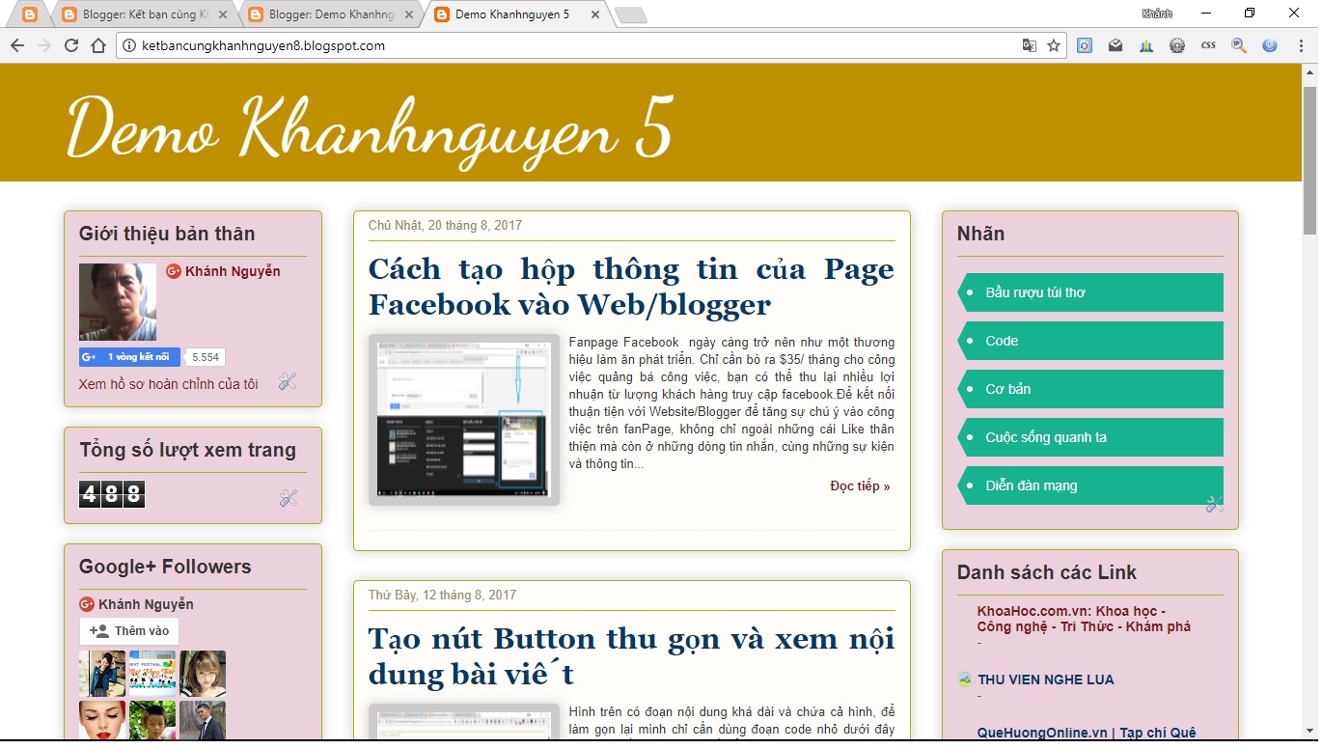Click '1 vòng kết nối' Google+ button
Screen dimensions: 1322x749
[x=129, y=357]
